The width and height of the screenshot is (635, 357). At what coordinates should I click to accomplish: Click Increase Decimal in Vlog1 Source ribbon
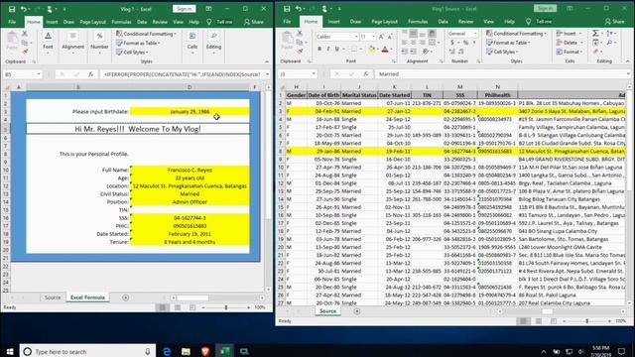pos(452,52)
